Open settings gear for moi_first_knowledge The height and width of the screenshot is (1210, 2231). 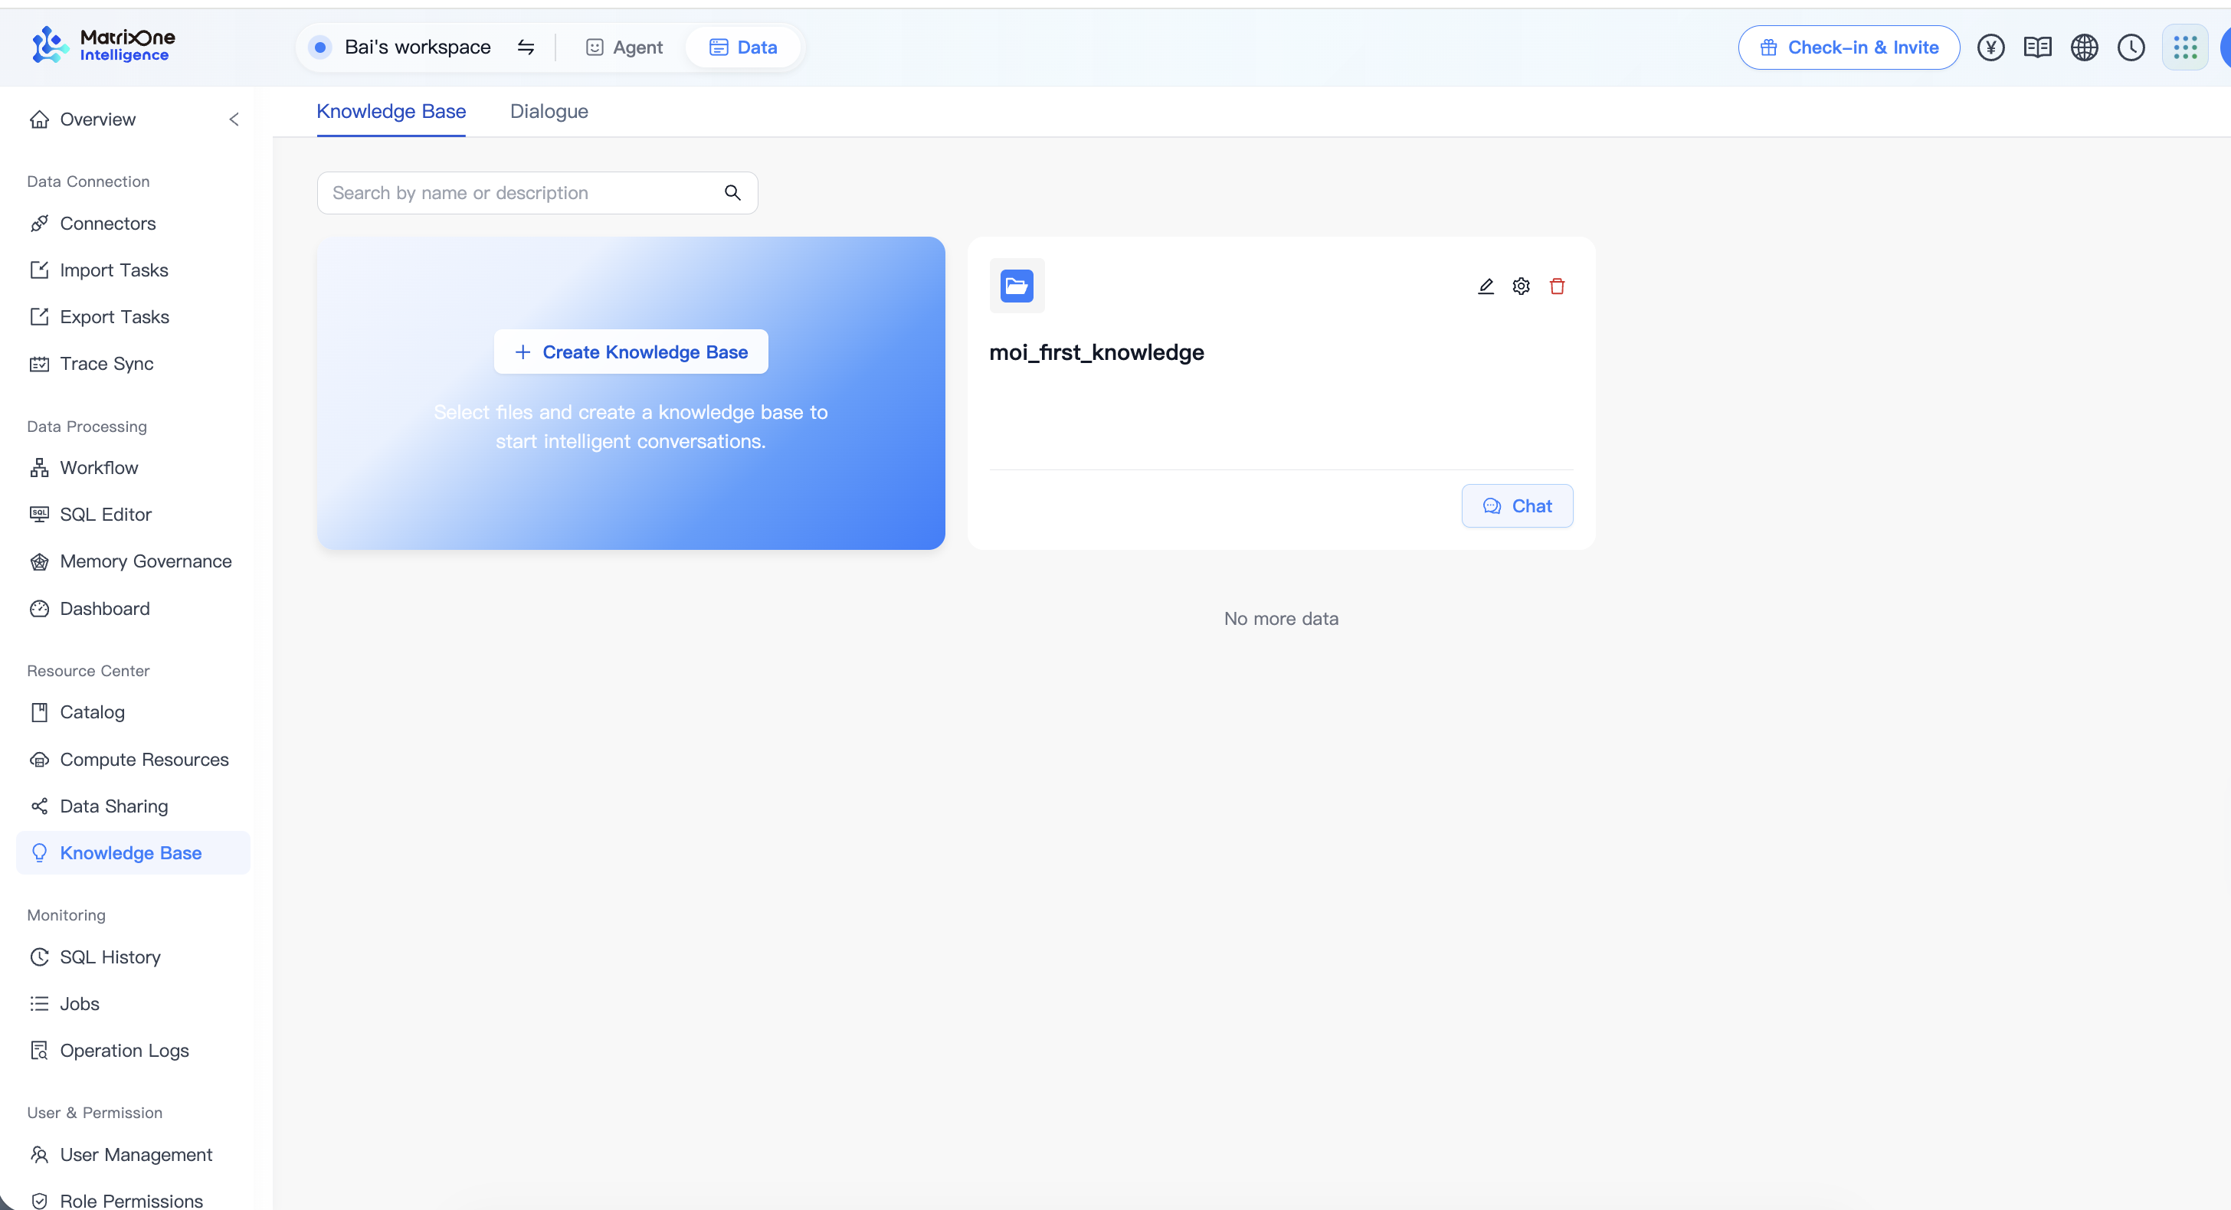click(1521, 286)
